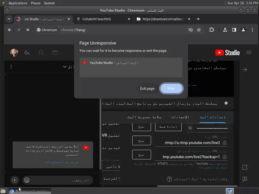The height and width of the screenshot is (194, 259).
Task: Click the YouTube Studio logo
Action: tap(227, 53)
